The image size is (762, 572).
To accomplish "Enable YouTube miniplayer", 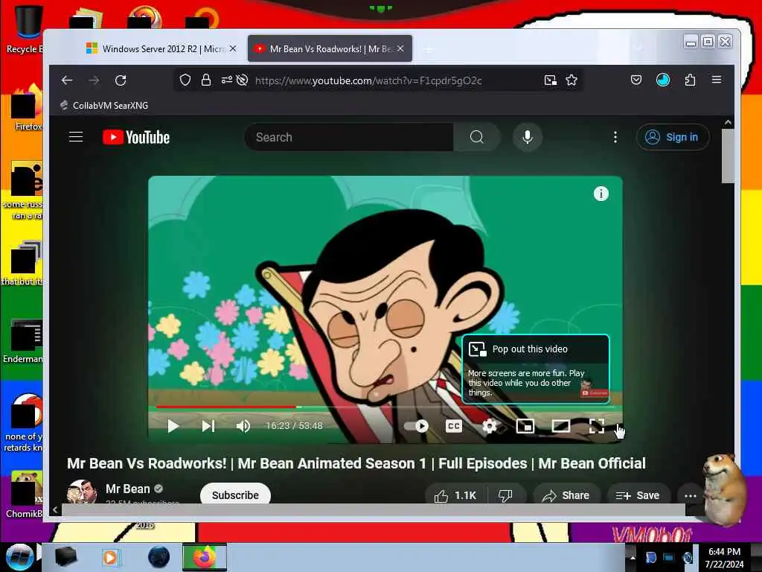I will click(525, 426).
